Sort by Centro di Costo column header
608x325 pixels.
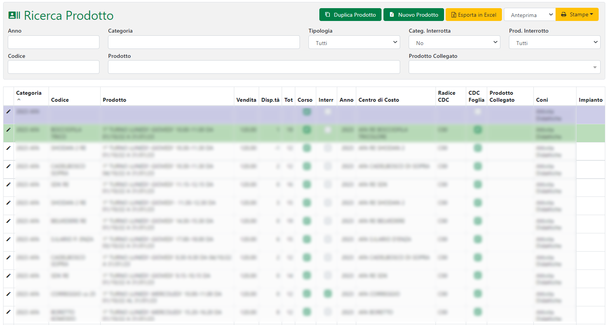378,100
